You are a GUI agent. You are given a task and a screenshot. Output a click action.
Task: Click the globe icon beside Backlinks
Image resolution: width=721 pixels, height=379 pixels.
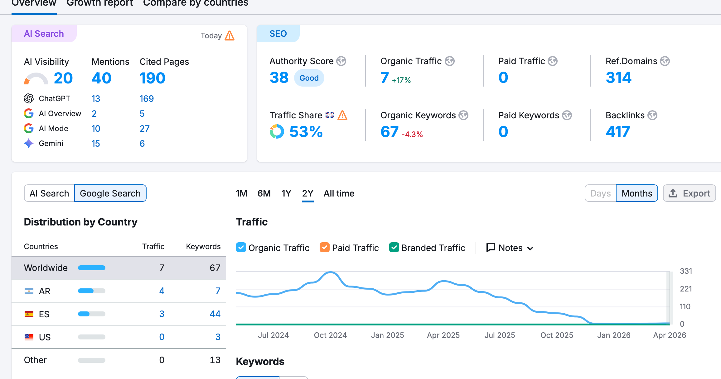(652, 116)
